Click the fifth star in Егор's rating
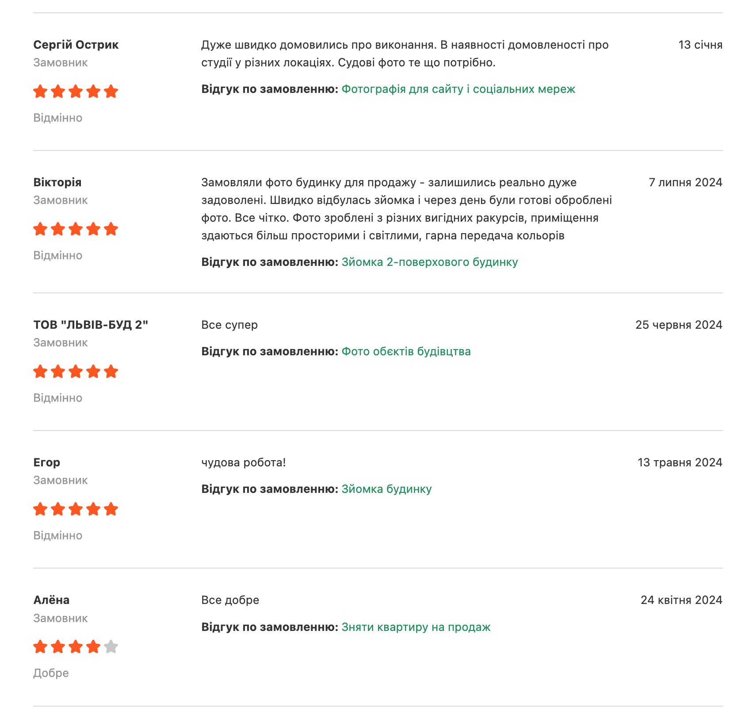Screen dimensions: 756x715 [x=111, y=509]
